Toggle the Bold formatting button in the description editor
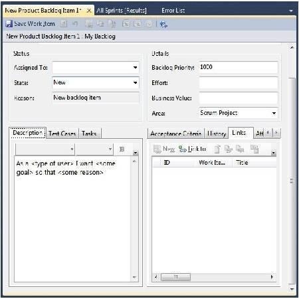299x299 pixels. coord(122,149)
